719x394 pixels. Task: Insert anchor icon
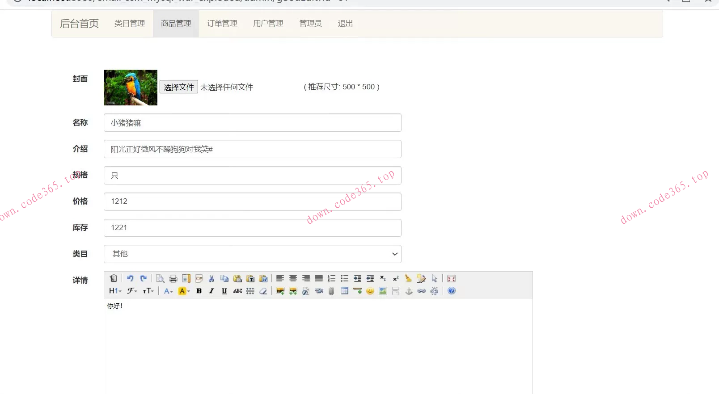409,291
